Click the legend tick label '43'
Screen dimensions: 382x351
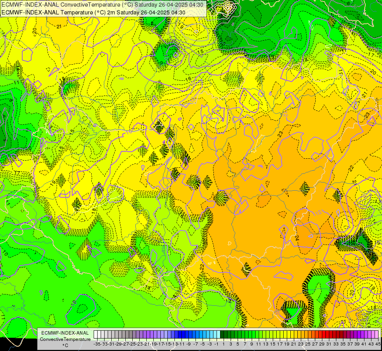click(371, 344)
